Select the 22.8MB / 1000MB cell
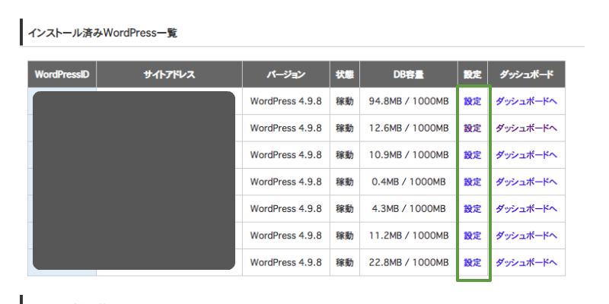This screenshot has height=304, width=609. click(x=409, y=262)
